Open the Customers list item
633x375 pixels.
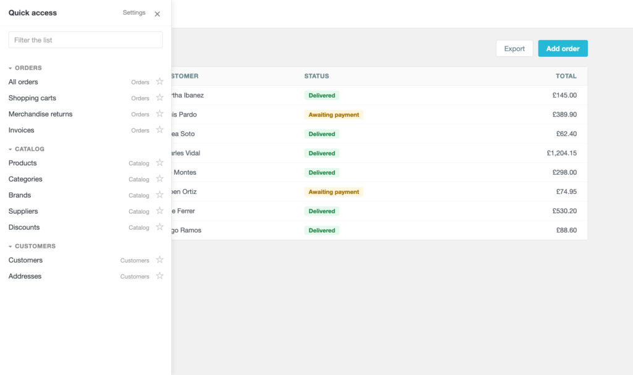pos(25,260)
